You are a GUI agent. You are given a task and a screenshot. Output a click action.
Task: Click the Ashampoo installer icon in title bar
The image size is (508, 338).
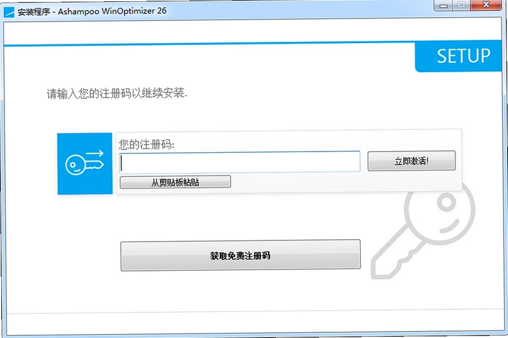tap(9, 11)
